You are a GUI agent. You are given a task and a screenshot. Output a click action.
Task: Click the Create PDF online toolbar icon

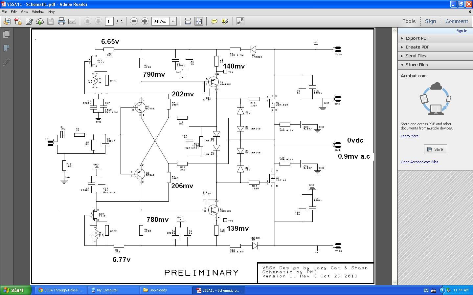[x=18, y=21]
